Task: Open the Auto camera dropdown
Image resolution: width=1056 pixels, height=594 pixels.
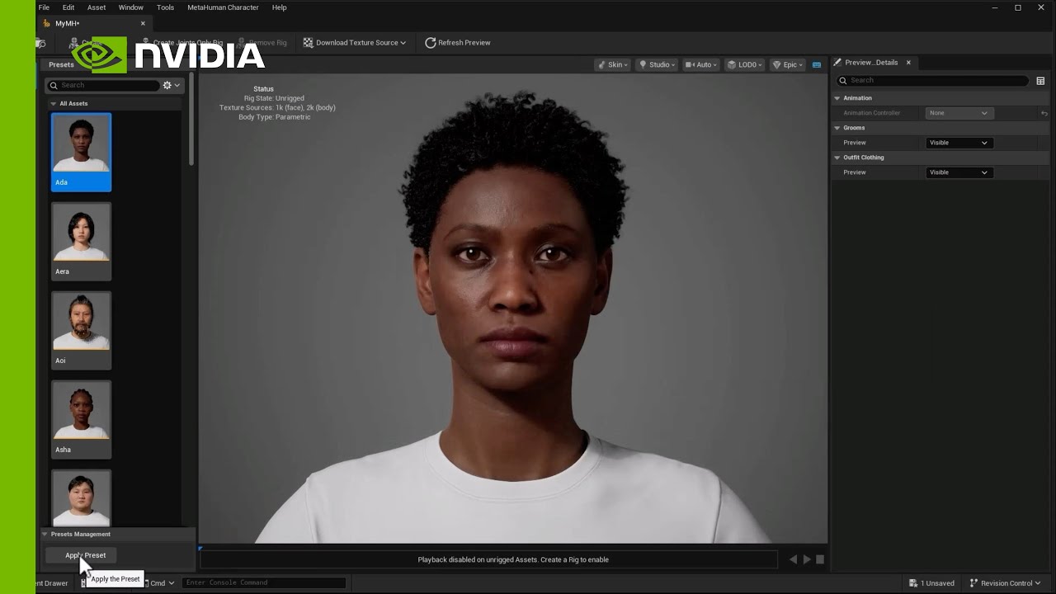Action: [700, 64]
